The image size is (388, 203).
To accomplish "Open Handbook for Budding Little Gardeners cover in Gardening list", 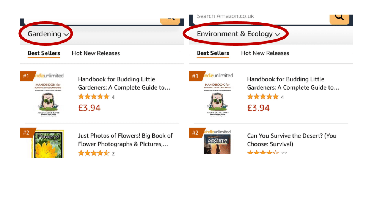I will coord(47,98).
